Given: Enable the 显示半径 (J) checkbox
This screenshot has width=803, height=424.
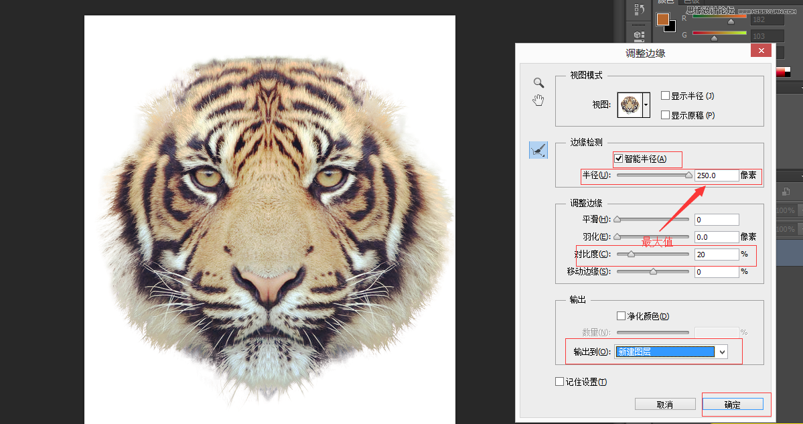Looking at the screenshot, I should [x=665, y=95].
